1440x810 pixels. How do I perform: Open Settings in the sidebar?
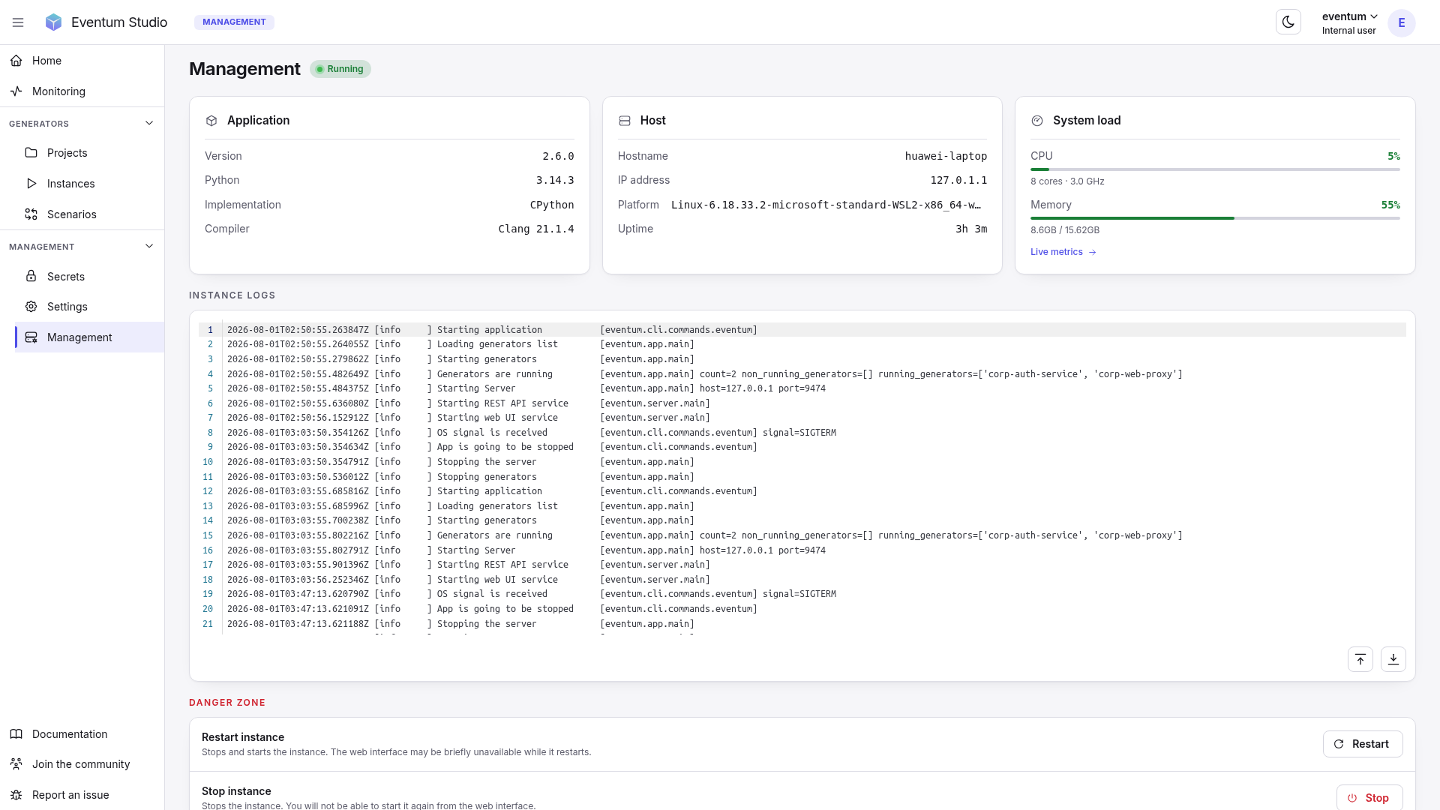89,307
